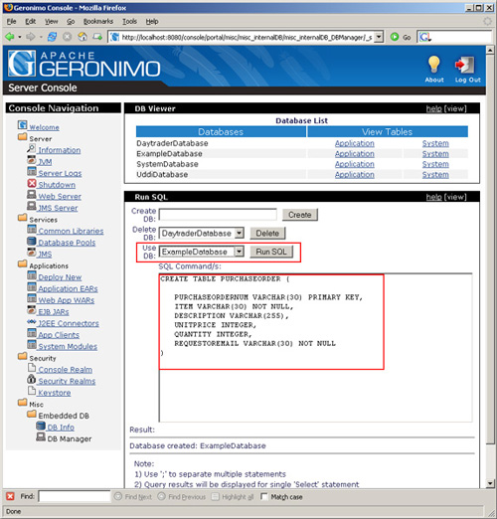Reload the page with the refresh icon
The image size is (497, 519).
52,37
